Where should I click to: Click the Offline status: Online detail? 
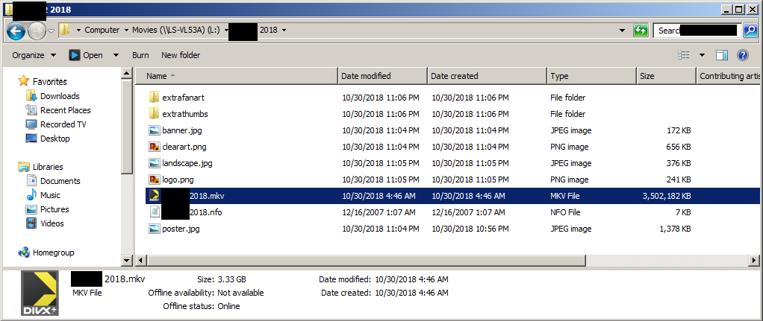click(x=202, y=306)
